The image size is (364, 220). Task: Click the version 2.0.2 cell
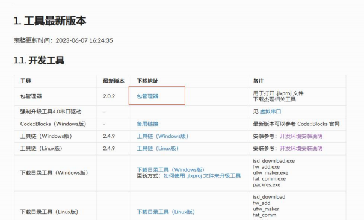[109, 96]
